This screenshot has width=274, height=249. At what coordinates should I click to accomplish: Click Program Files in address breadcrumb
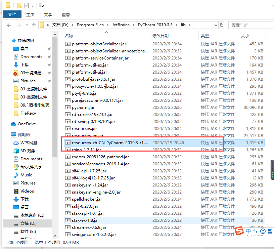click(x=90, y=25)
